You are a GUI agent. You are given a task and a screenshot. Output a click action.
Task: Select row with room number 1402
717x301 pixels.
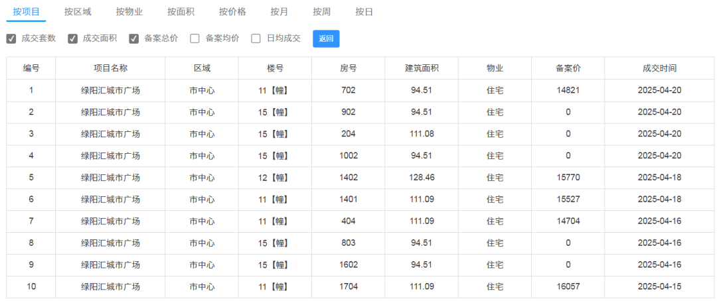[360, 178]
